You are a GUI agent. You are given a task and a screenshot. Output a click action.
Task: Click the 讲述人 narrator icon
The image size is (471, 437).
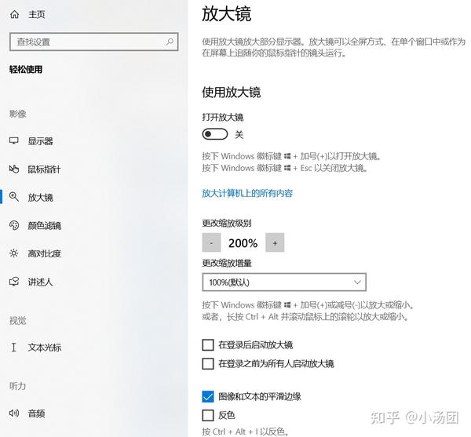point(14,282)
